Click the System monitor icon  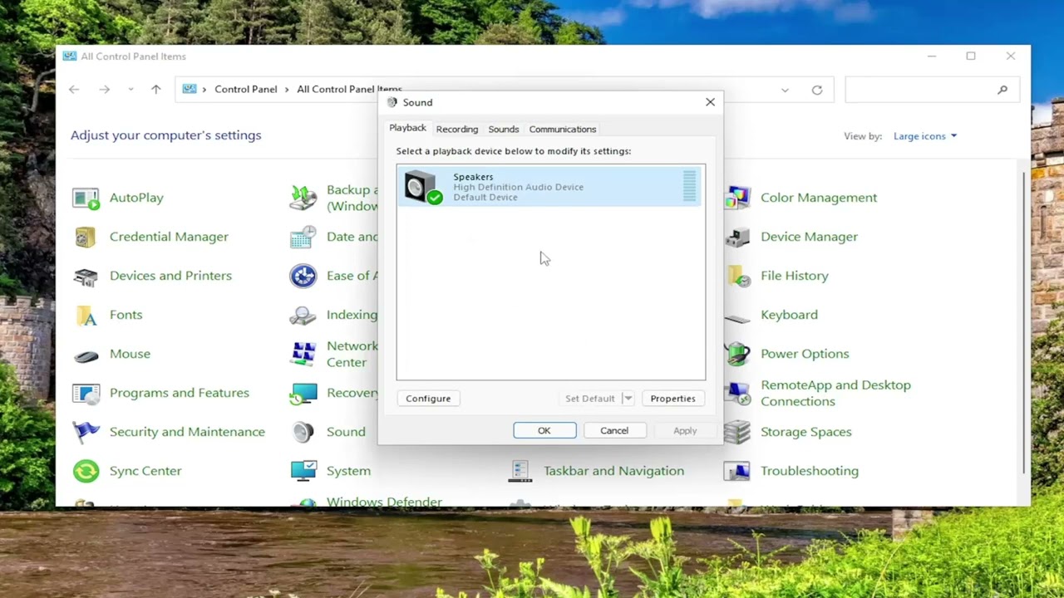(x=303, y=471)
